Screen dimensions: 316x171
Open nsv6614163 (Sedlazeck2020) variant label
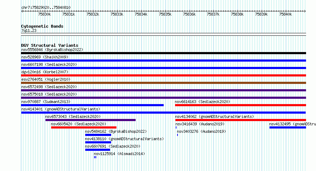pyautogui.click(x=202, y=102)
